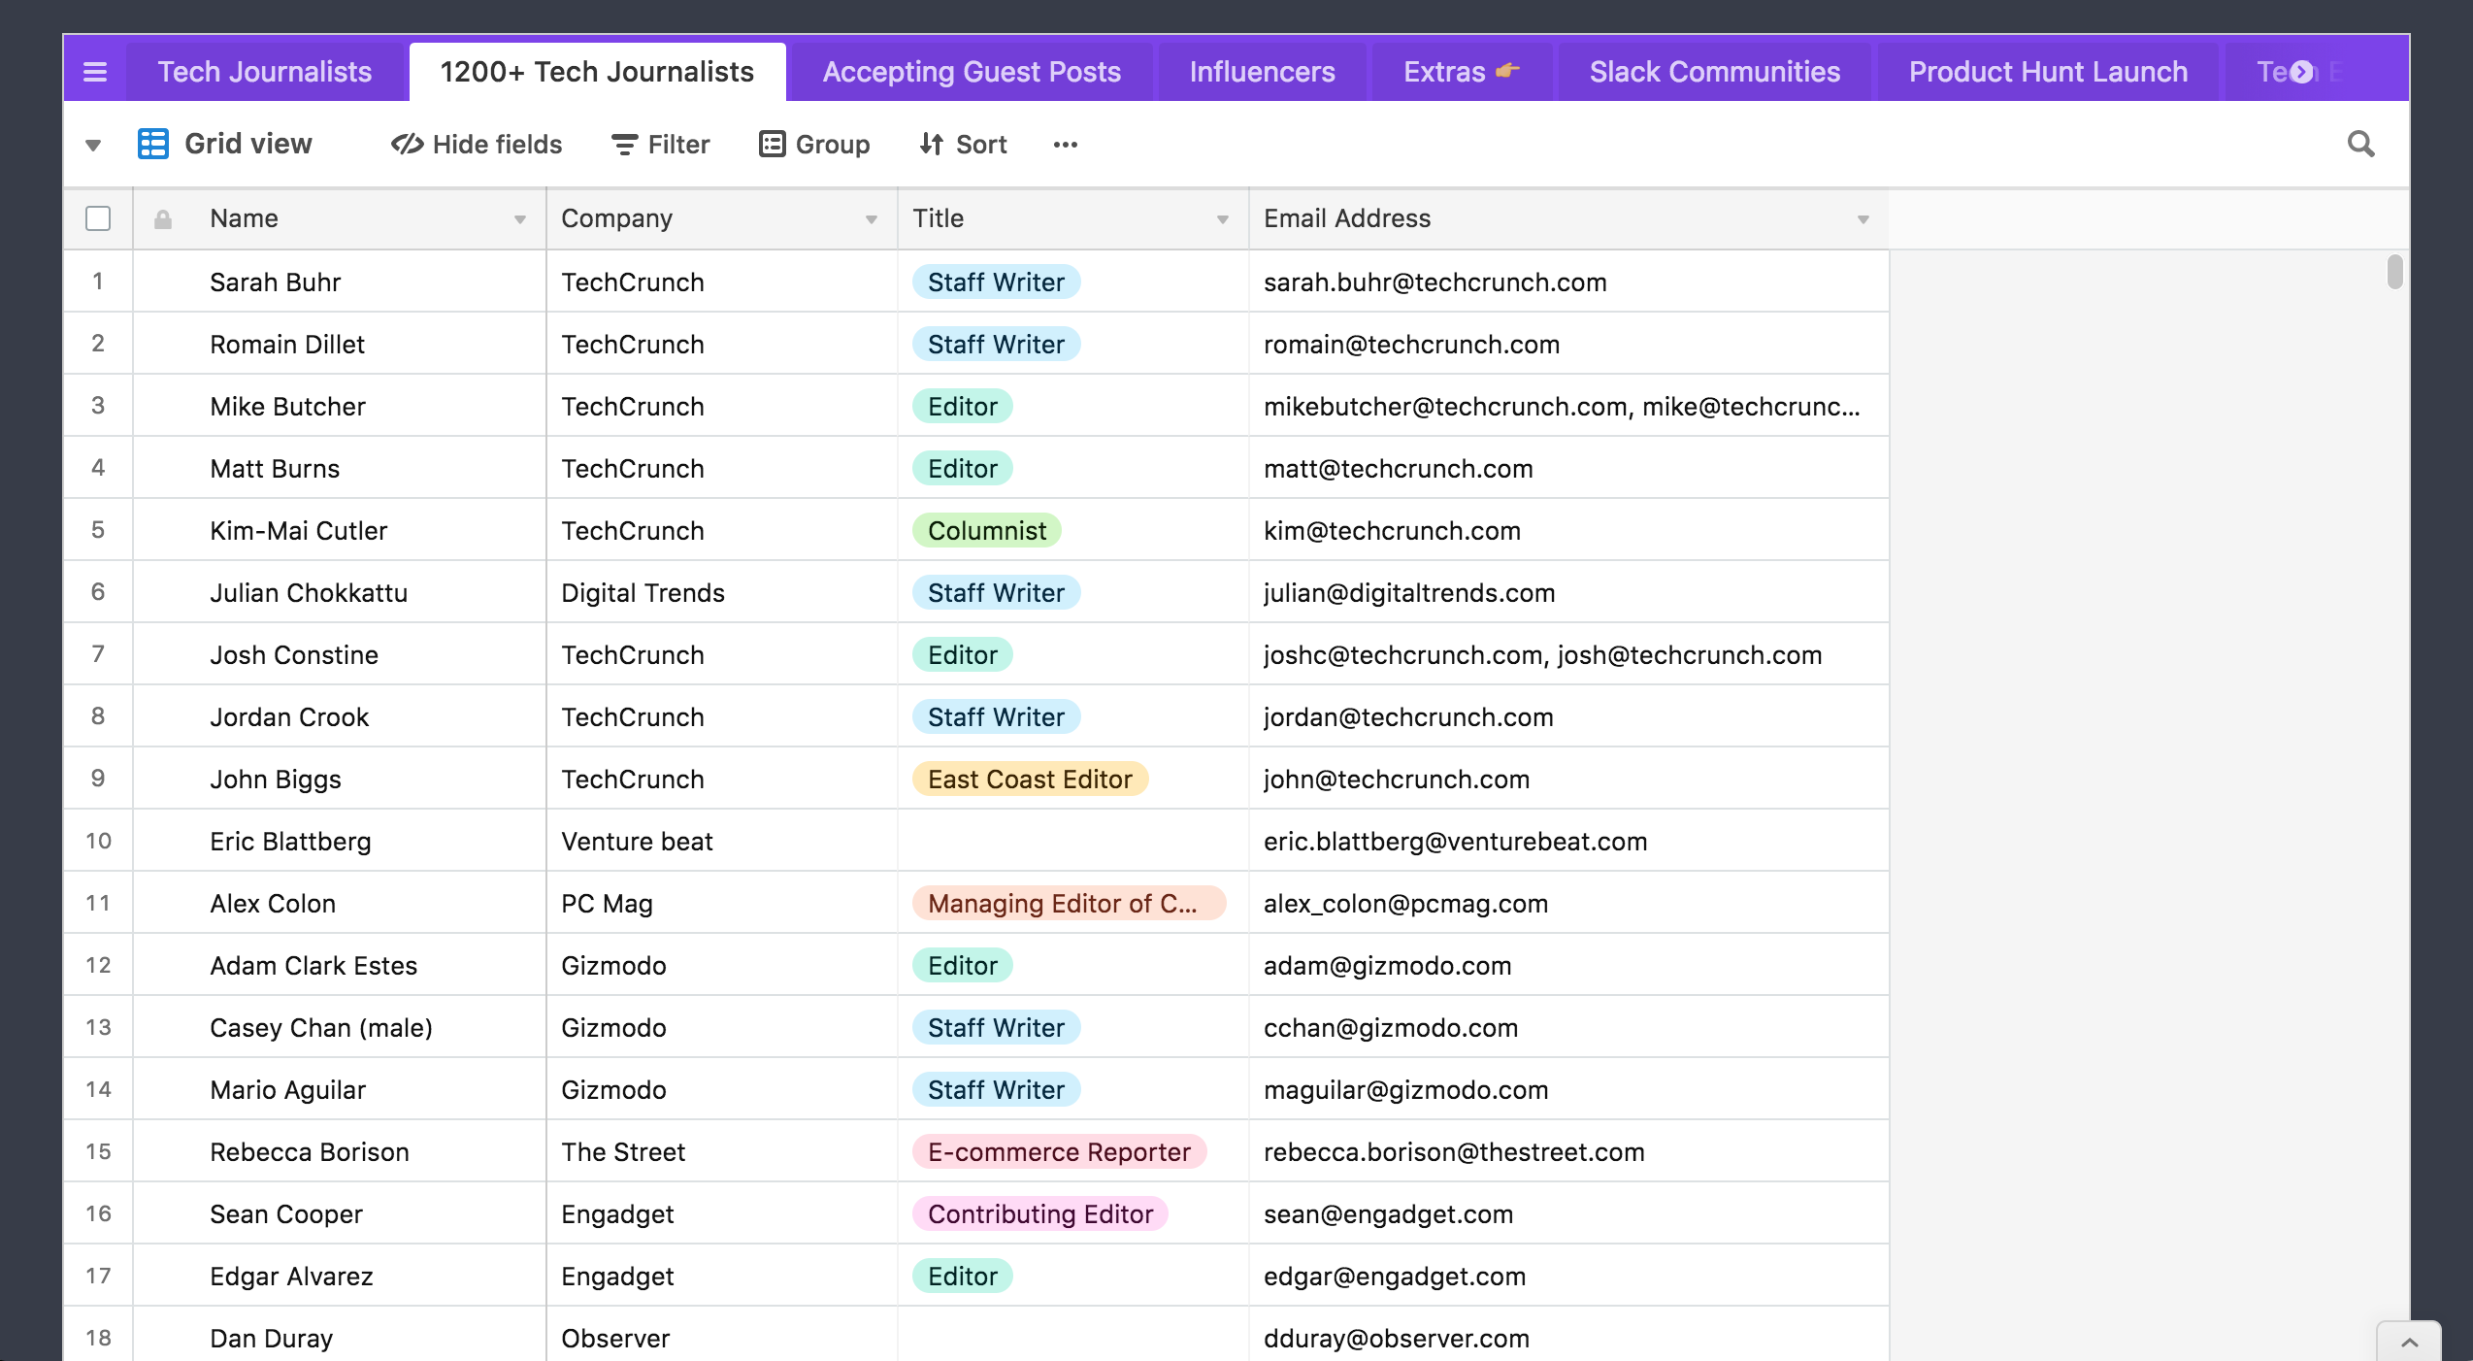
Task: Go to the Slack Communities tab
Action: click(x=1715, y=72)
